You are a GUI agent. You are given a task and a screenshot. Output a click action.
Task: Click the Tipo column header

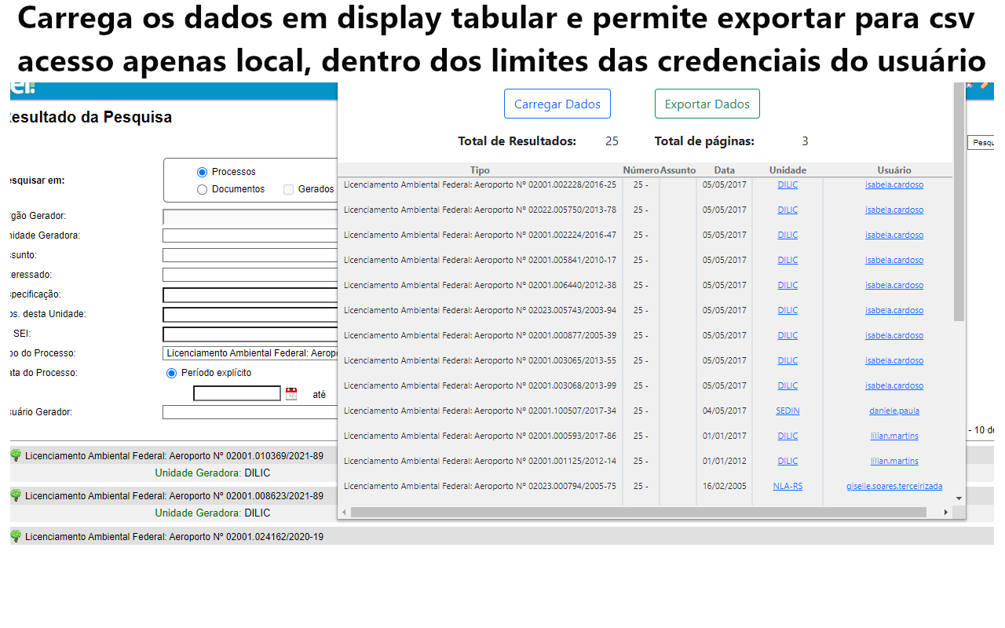tap(480, 170)
